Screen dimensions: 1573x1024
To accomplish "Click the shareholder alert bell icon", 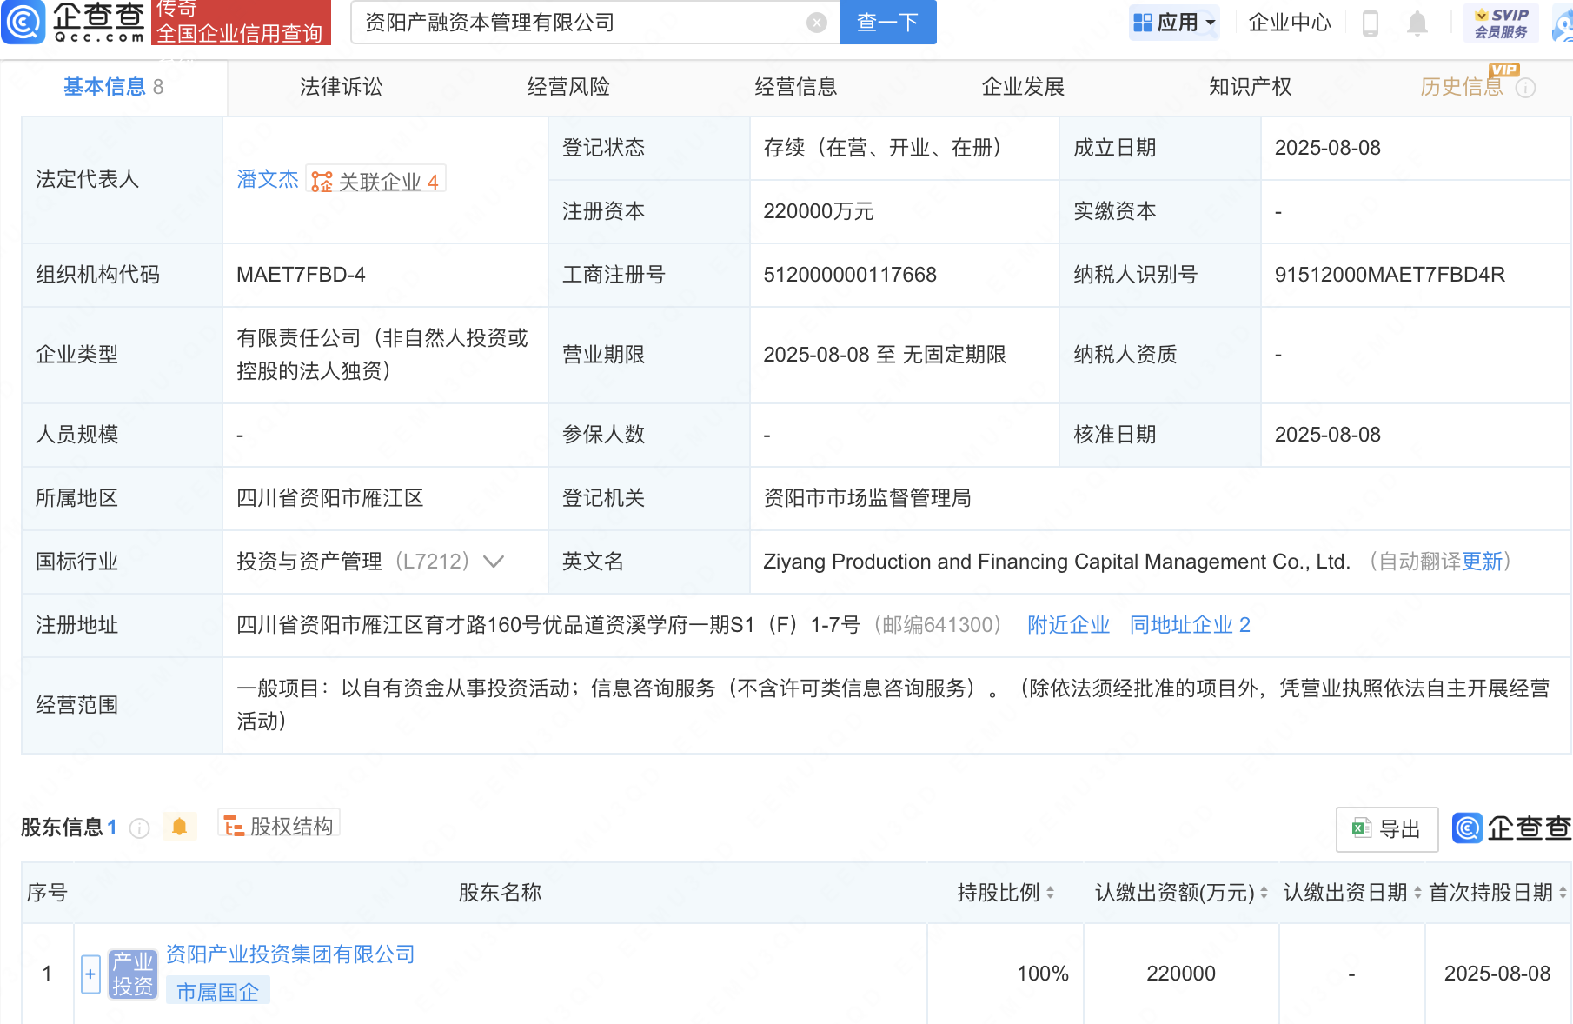I will [179, 827].
